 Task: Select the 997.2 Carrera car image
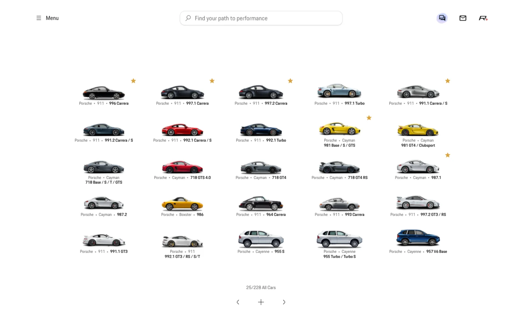[x=261, y=92]
